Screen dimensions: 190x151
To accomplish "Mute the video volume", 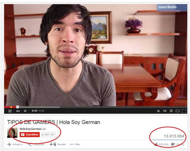I will [x=25, y=111].
